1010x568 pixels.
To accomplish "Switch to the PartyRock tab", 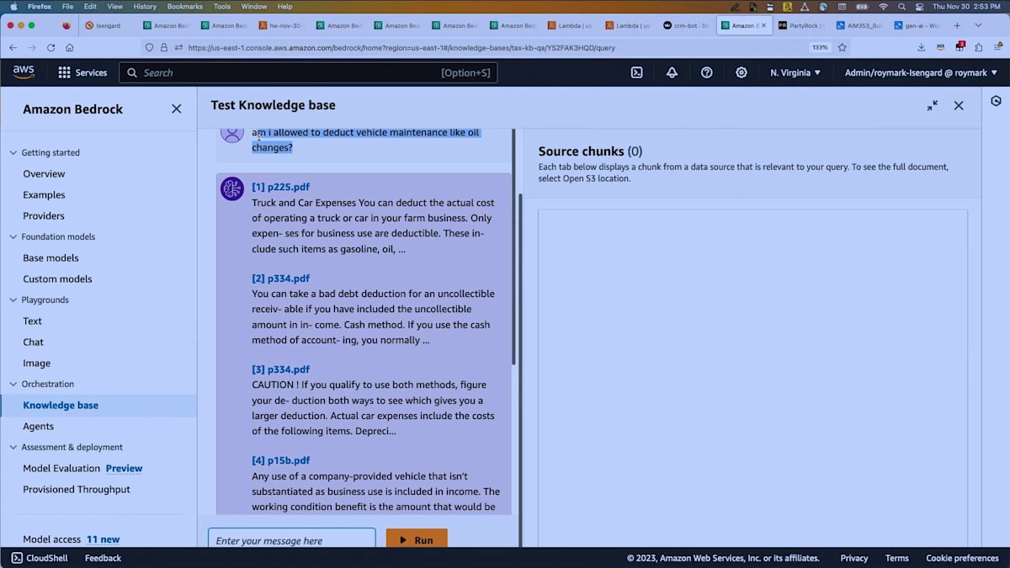I will (800, 25).
